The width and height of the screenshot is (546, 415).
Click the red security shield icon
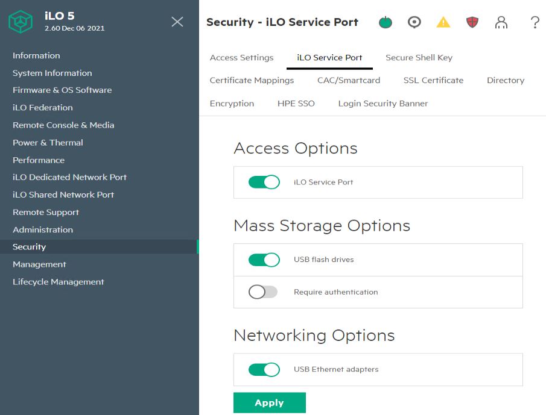pyautogui.click(x=472, y=22)
